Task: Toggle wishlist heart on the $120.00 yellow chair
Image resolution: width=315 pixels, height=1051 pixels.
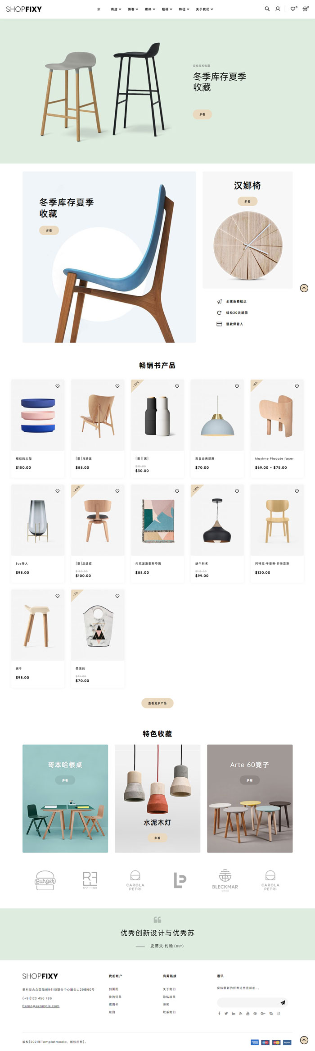Action: (297, 491)
